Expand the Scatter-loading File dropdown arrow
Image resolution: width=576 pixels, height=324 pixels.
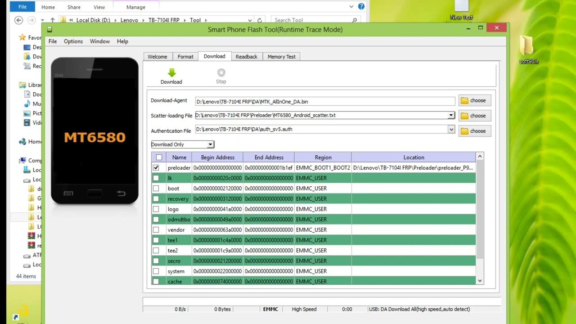(451, 116)
